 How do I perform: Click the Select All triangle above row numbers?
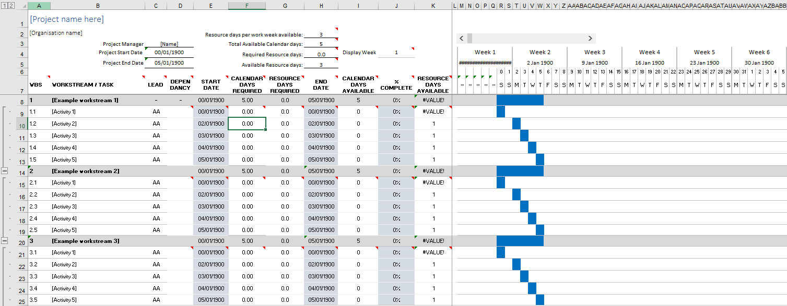click(x=24, y=5)
